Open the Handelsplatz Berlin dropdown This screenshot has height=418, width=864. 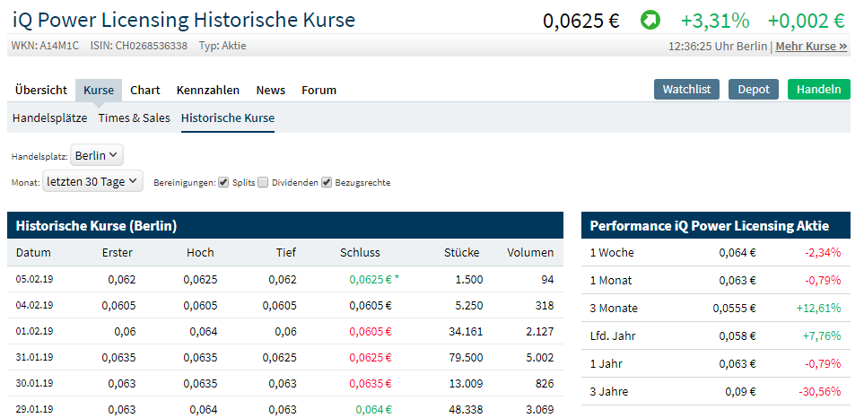tap(97, 155)
